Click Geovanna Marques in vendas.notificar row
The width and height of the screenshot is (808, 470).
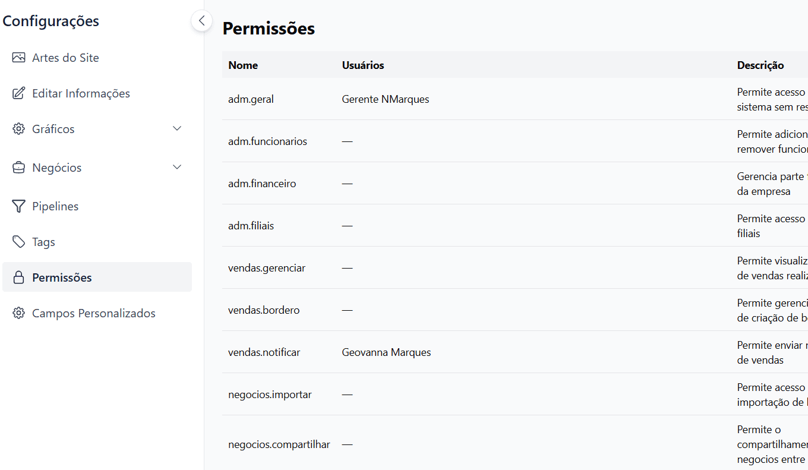pos(386,352)
